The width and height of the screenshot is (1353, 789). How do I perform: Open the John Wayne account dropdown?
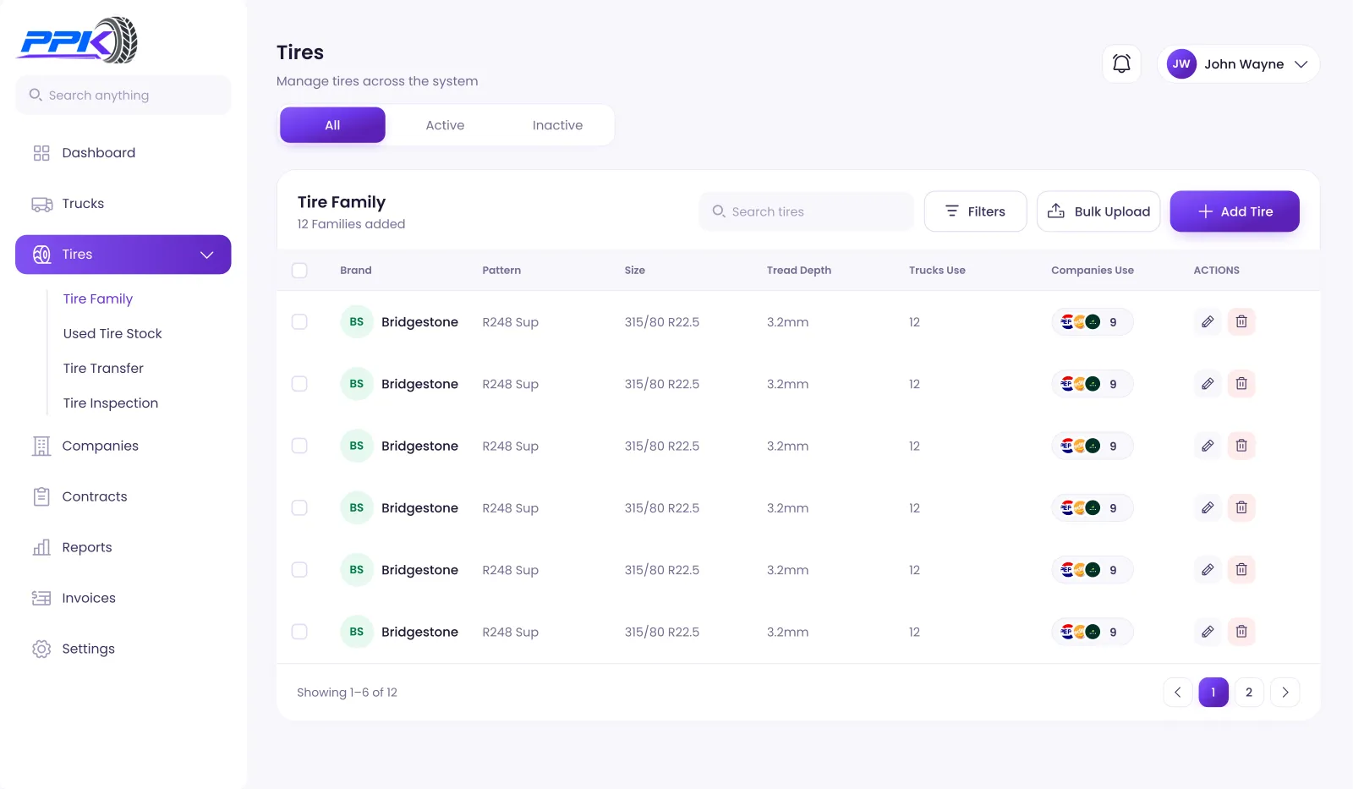1238,64
